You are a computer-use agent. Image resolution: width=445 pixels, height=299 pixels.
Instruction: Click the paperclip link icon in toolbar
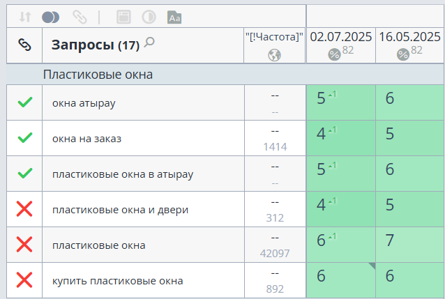80,17
